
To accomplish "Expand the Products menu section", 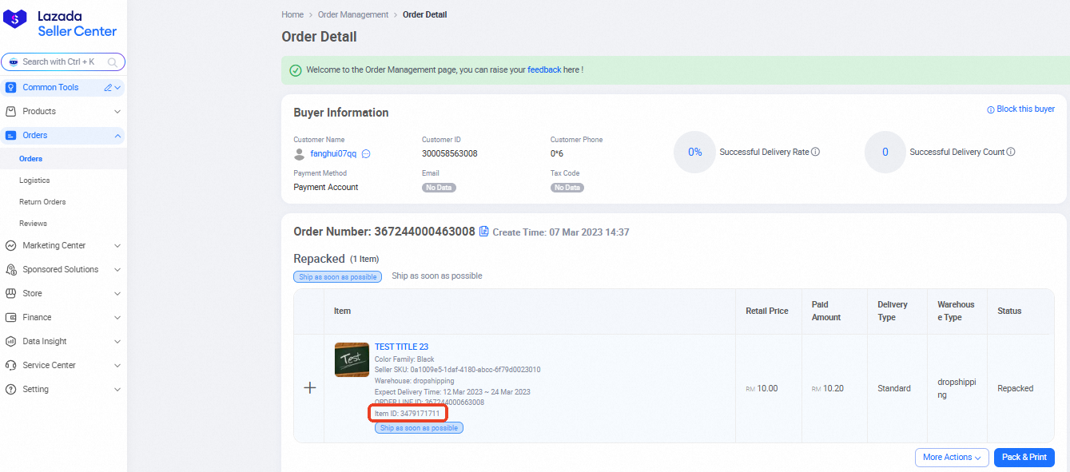I will 117,112.
